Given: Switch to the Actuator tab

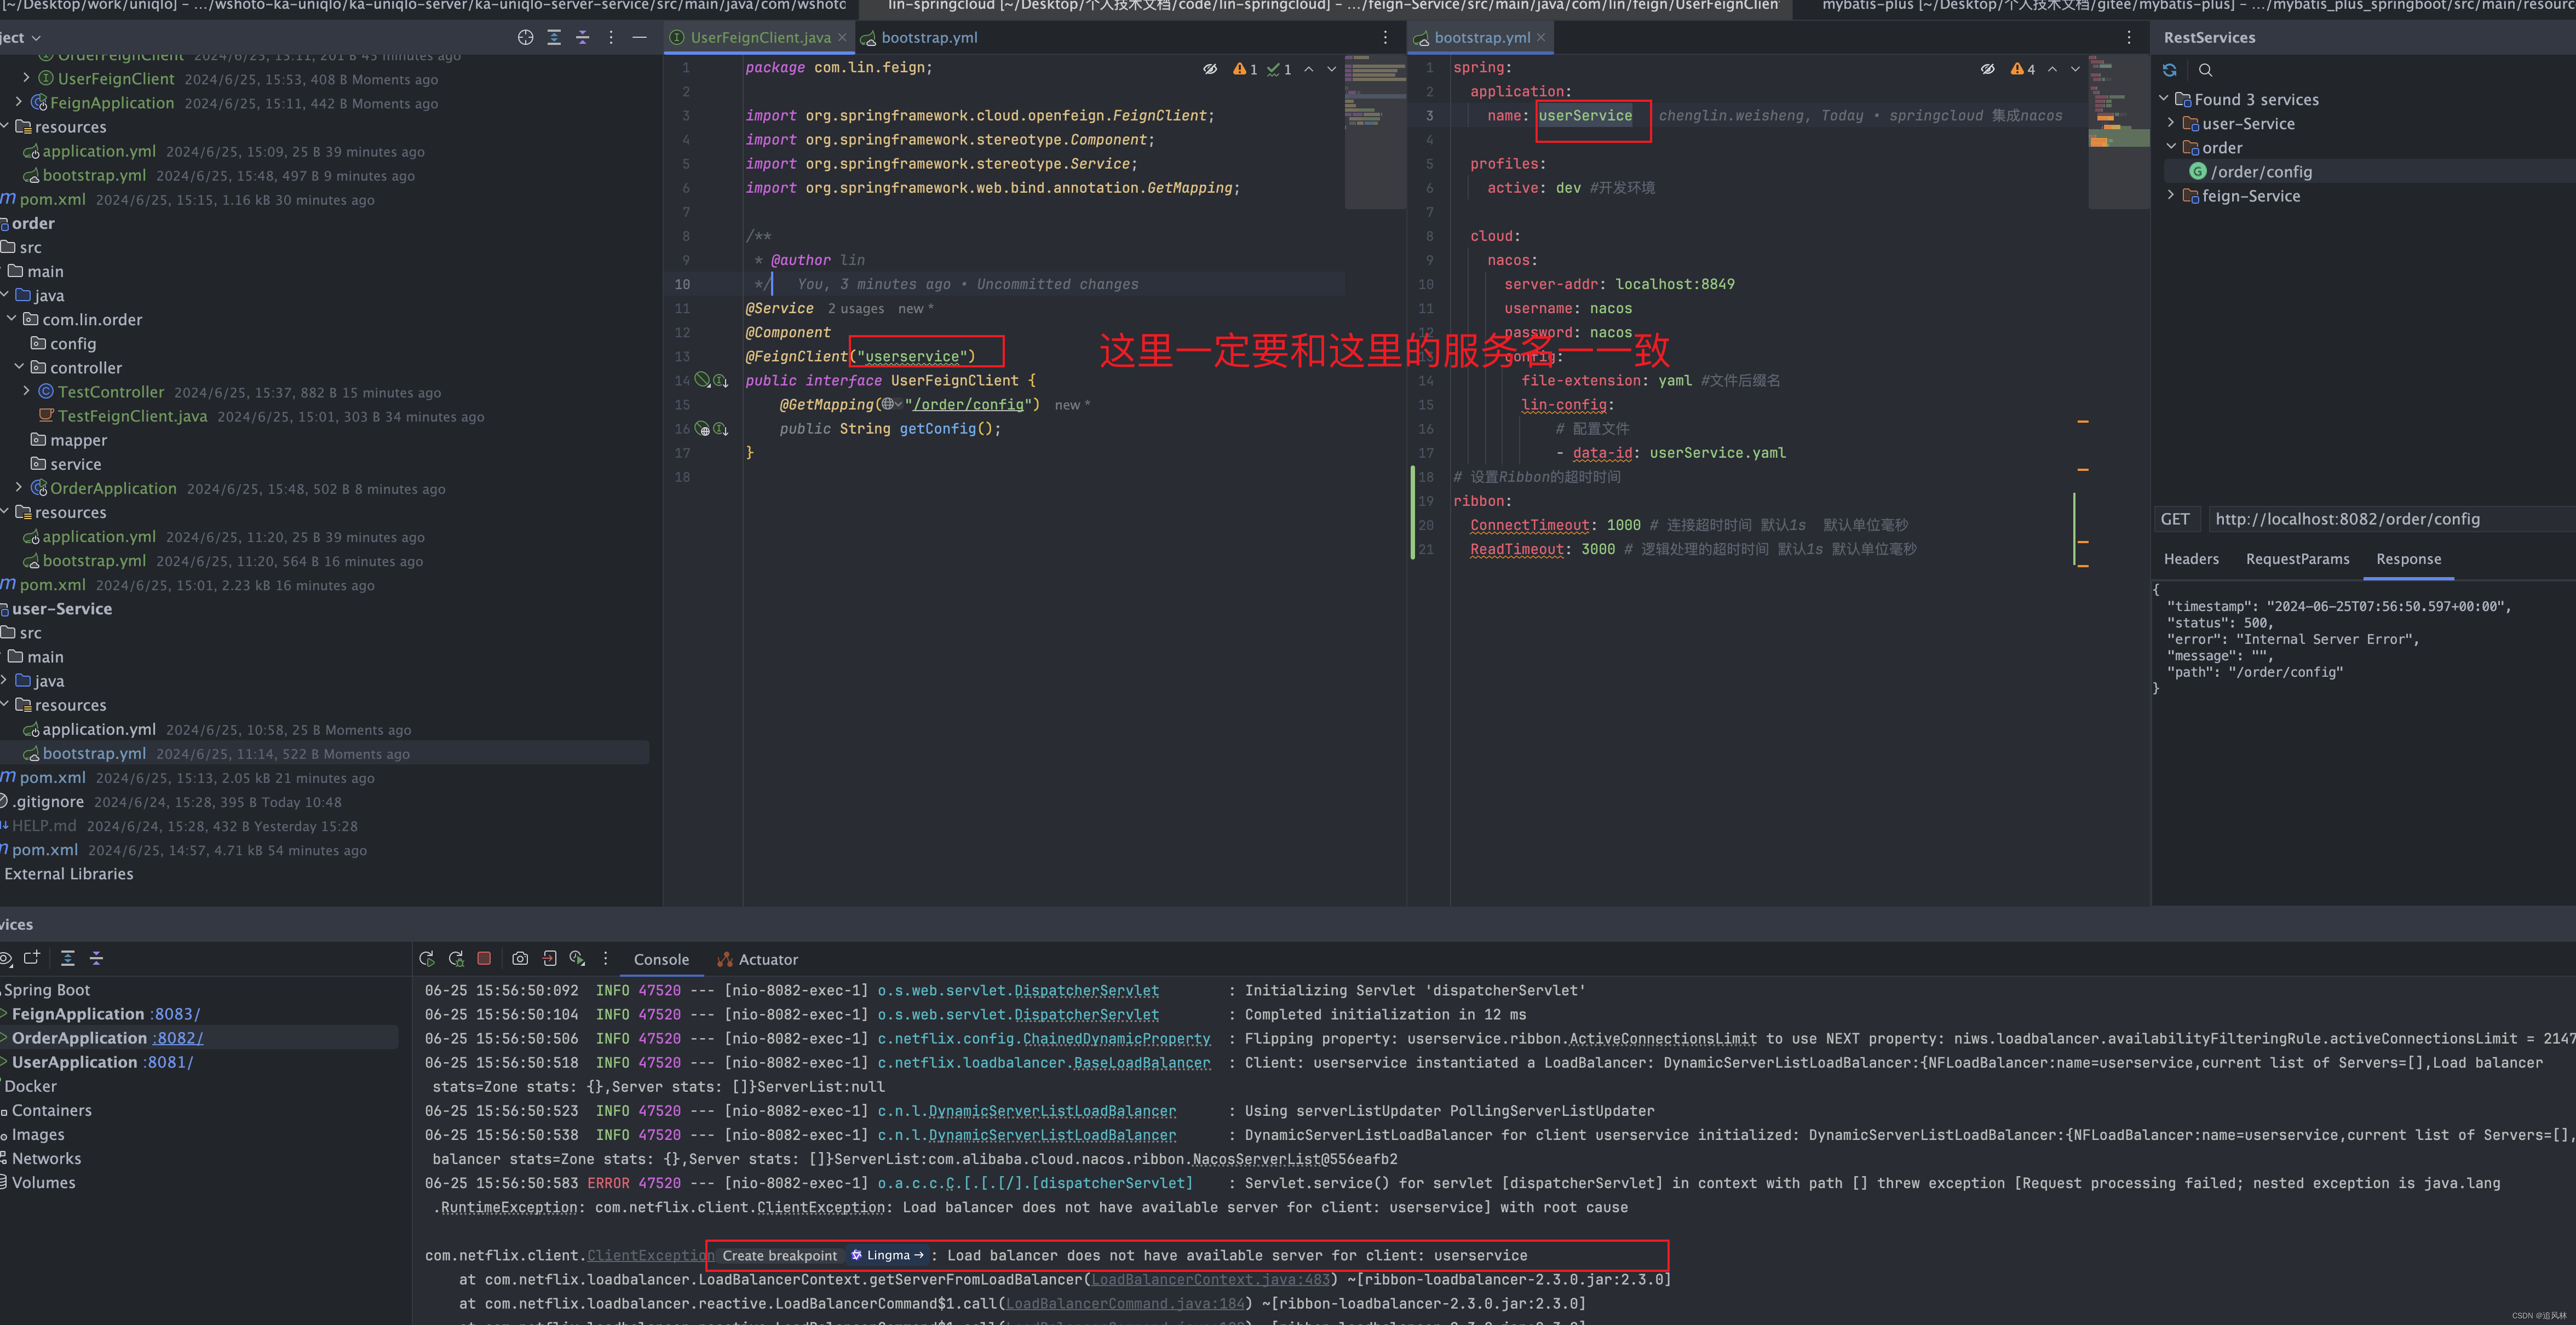Looking at the screenshot, I should pos(768,959).
